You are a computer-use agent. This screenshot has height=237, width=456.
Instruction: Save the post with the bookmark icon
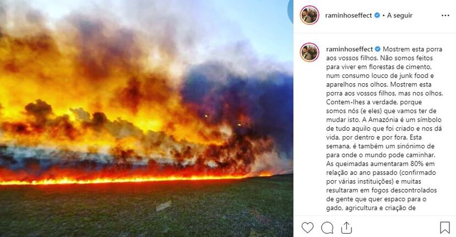click(444, 228)
